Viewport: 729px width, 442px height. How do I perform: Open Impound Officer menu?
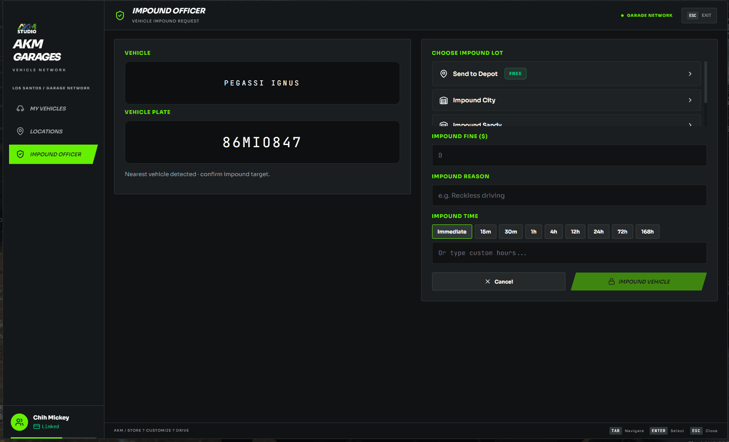(x=54, y=154)
